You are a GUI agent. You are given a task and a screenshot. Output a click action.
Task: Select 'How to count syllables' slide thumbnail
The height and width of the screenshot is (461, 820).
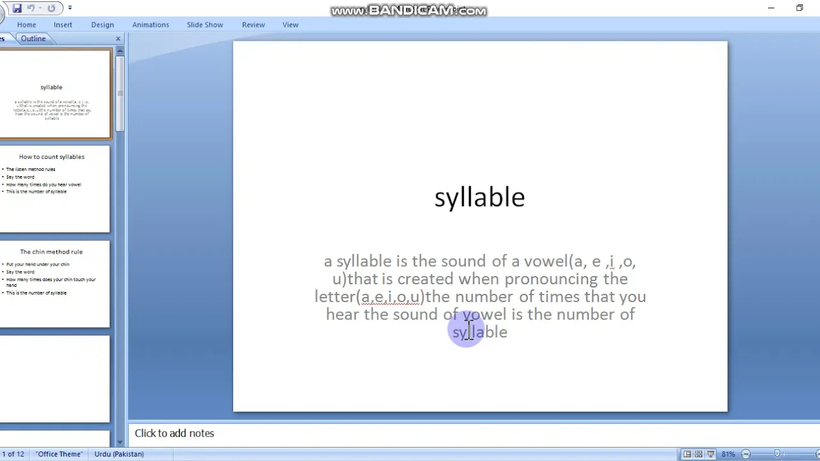55,189
